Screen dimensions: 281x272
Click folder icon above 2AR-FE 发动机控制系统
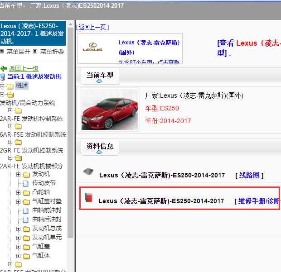18,110
